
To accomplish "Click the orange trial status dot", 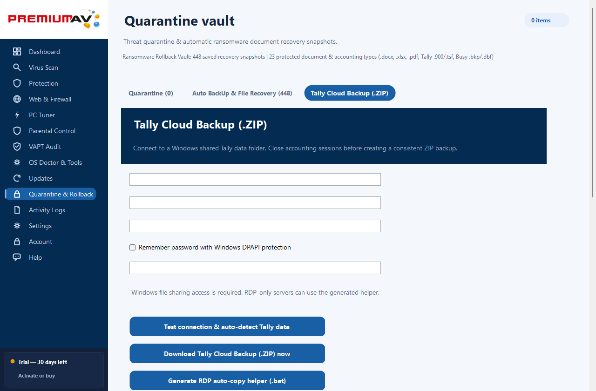I will (x=13, y=361).
